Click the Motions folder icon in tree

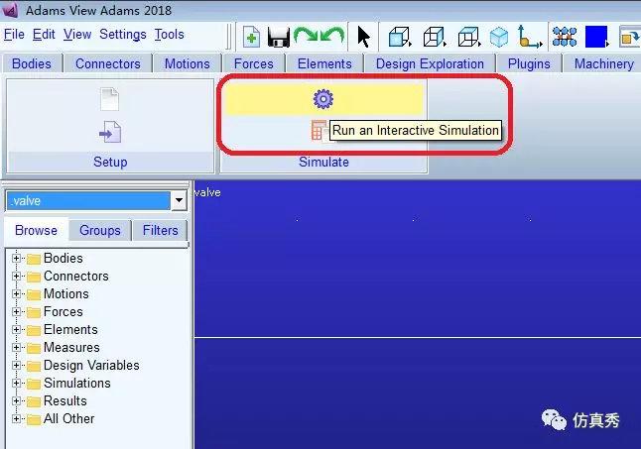[34, 294]
